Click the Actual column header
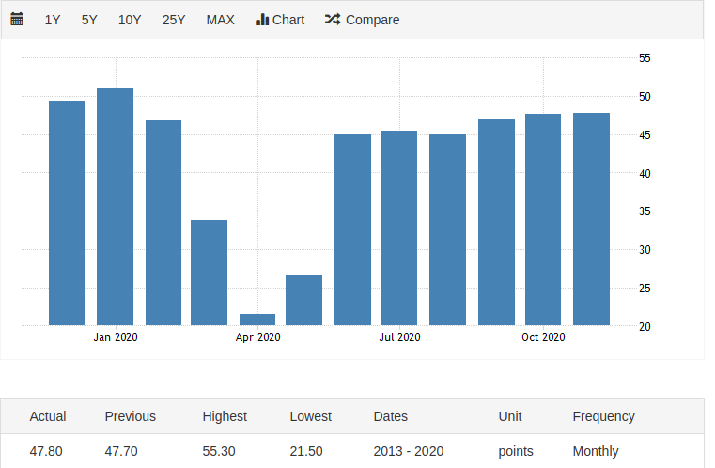The image size is (715, 468). [48, 416]
